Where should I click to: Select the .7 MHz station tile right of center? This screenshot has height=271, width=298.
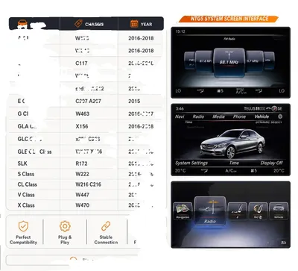pyautogui.click(x=254, y=61)
